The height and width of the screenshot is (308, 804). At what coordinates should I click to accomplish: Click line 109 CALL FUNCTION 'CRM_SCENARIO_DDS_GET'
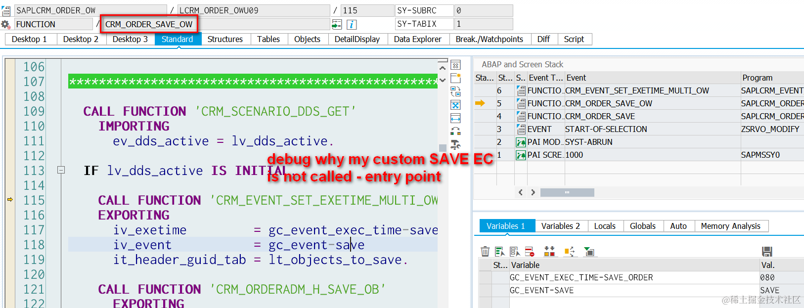click(220, 111)
